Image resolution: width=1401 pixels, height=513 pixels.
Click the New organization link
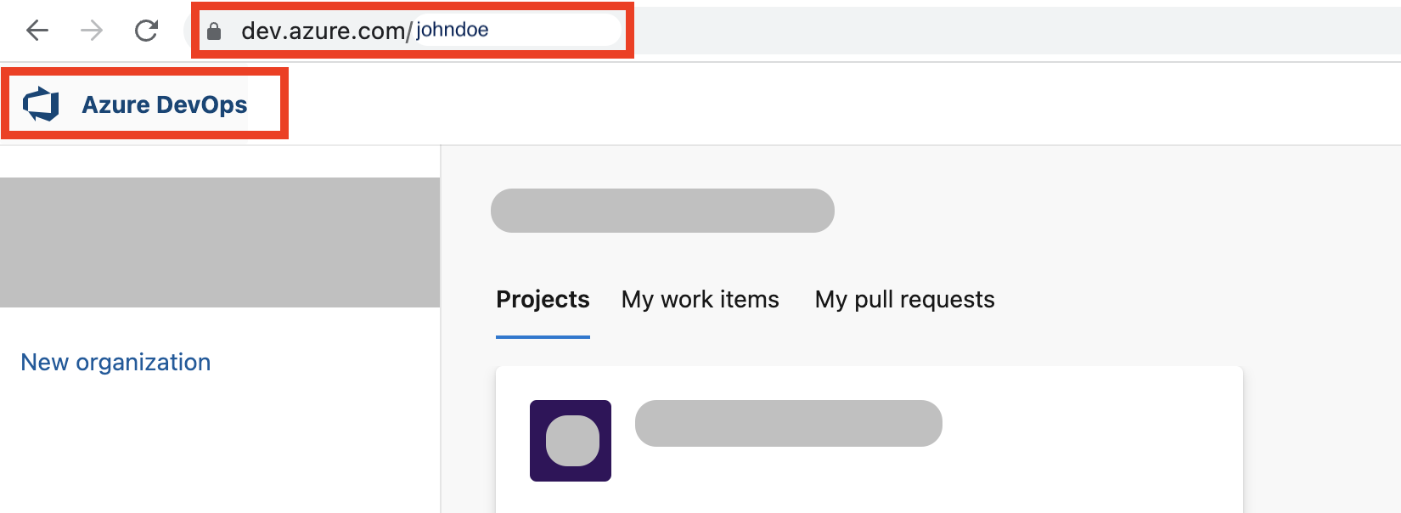tap(115, 363)
